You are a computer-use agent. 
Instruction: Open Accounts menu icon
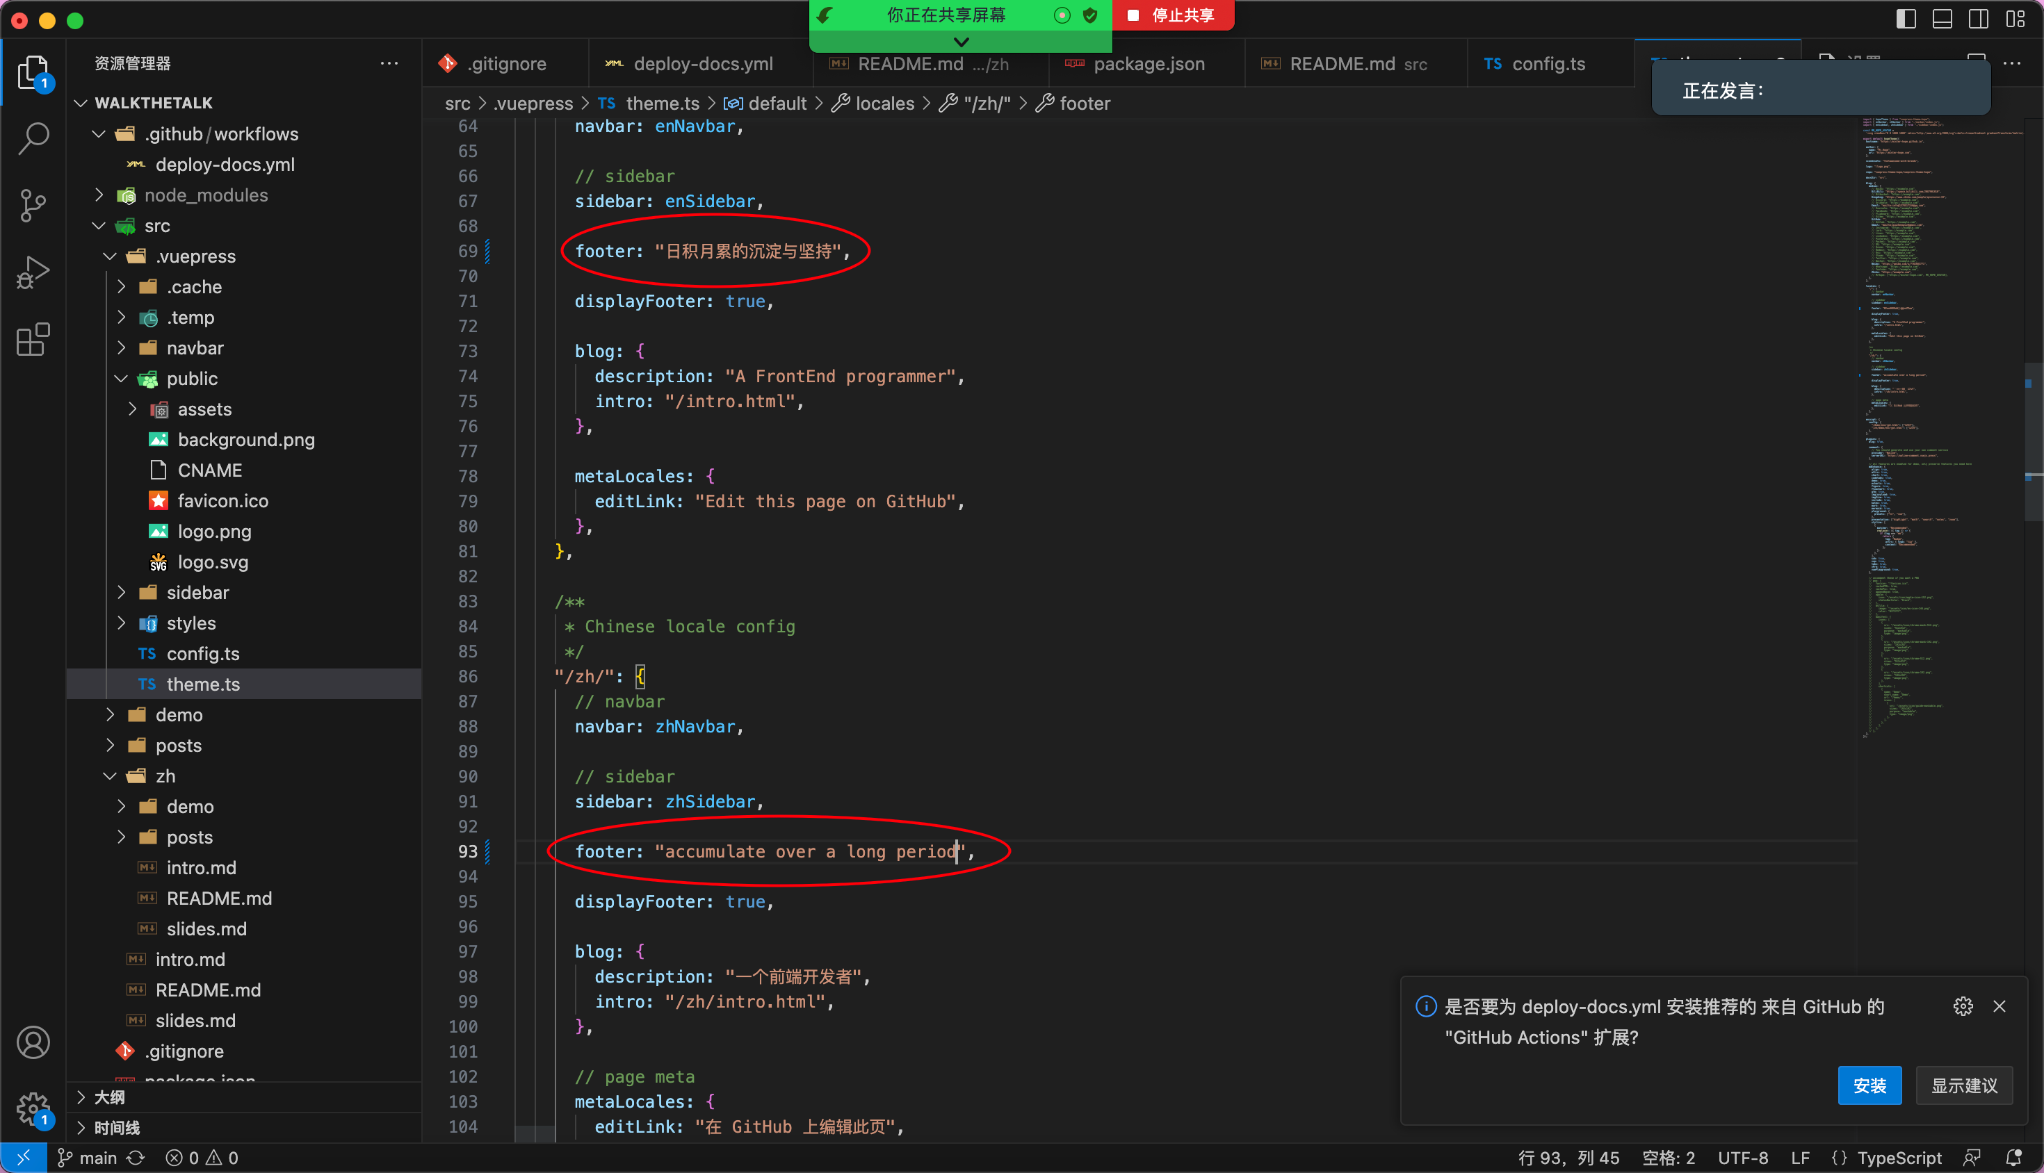pos(33,1042)
